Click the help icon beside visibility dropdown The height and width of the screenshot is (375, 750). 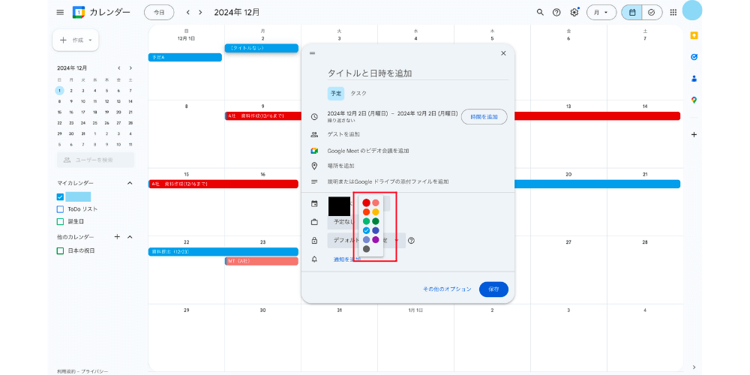tap(411, 241)
